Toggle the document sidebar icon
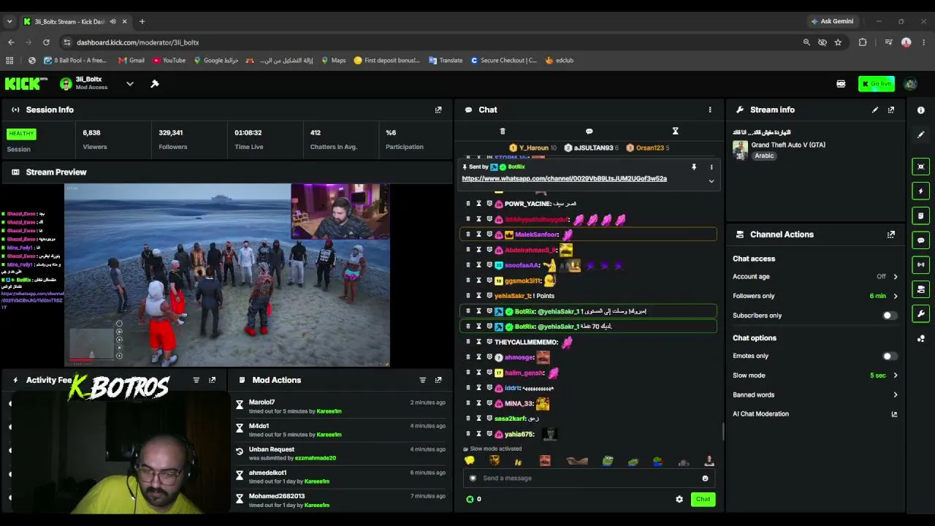 click(921, 216)
